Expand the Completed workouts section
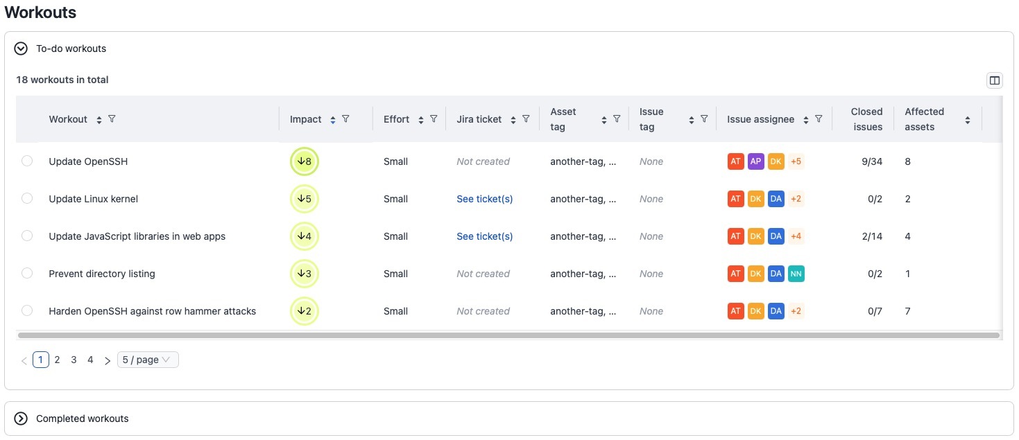 pos(21,419)
